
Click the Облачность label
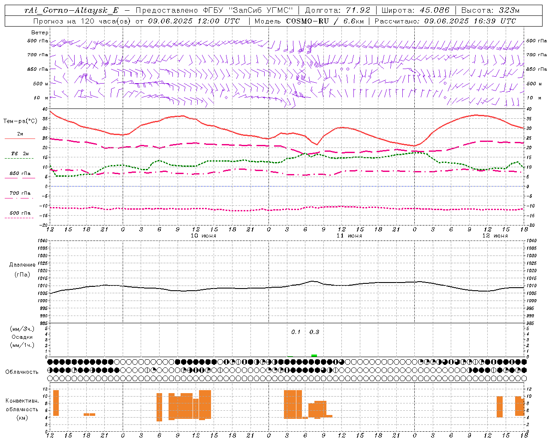pos(22,372)
